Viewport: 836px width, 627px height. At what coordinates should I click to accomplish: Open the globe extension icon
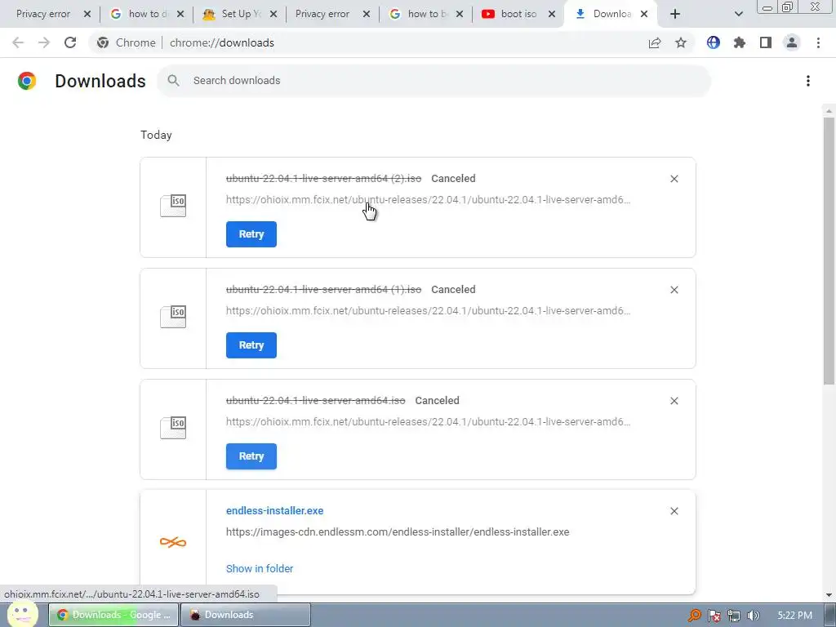[713, 42]
